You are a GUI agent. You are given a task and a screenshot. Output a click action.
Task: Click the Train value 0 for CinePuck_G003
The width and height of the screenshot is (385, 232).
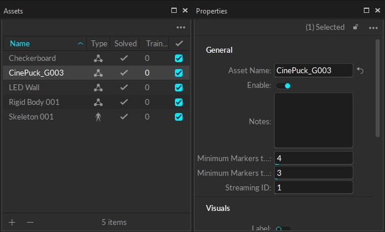(x=147, y=73)
